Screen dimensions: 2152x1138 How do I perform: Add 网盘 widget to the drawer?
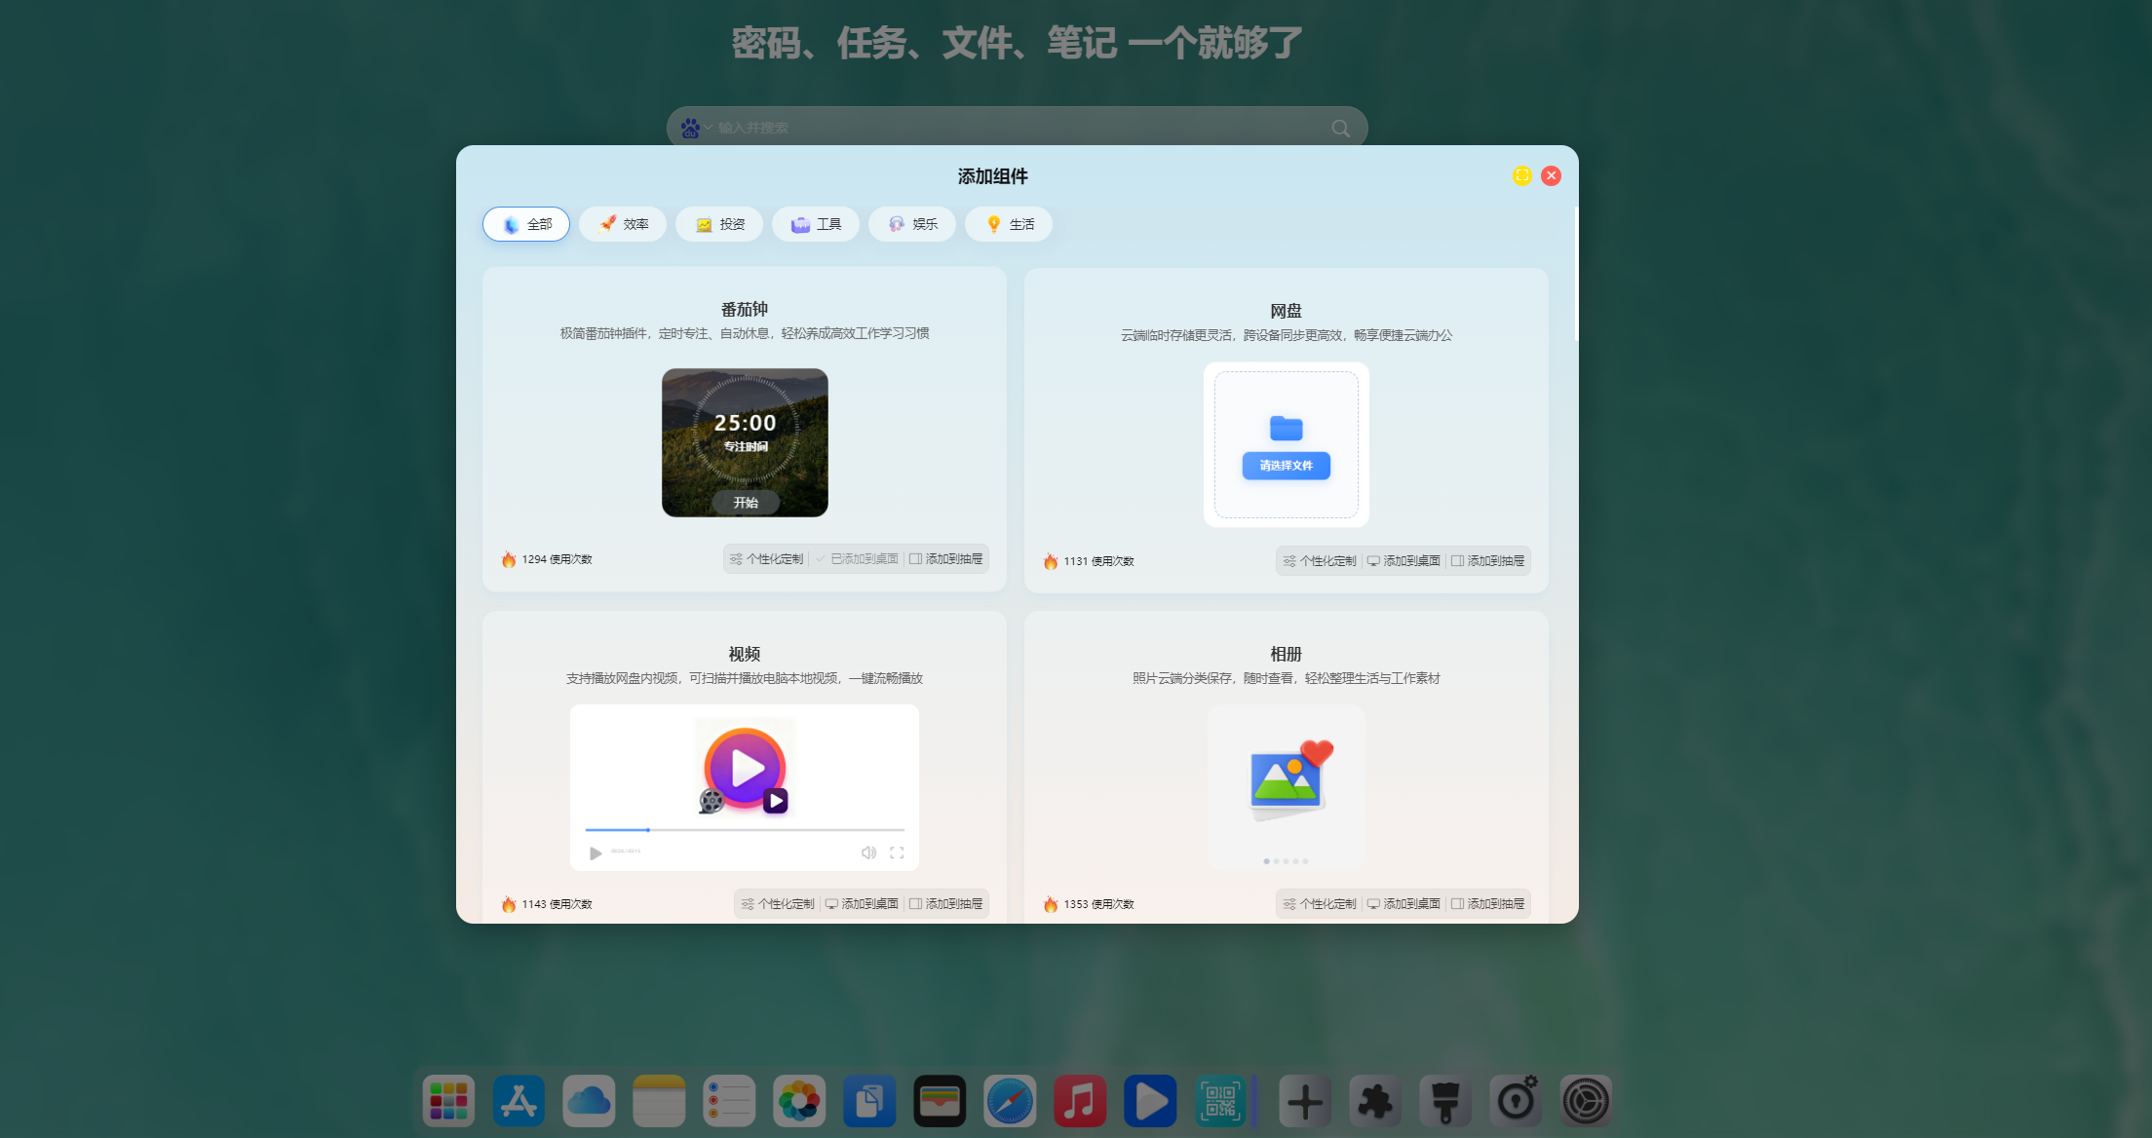pos(1488,561)
